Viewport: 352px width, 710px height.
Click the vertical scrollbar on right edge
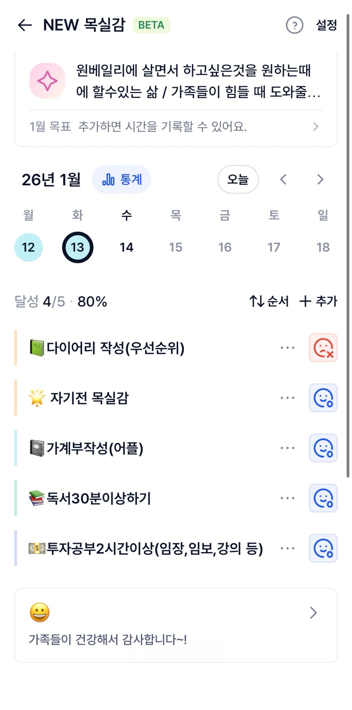[348, 245]
